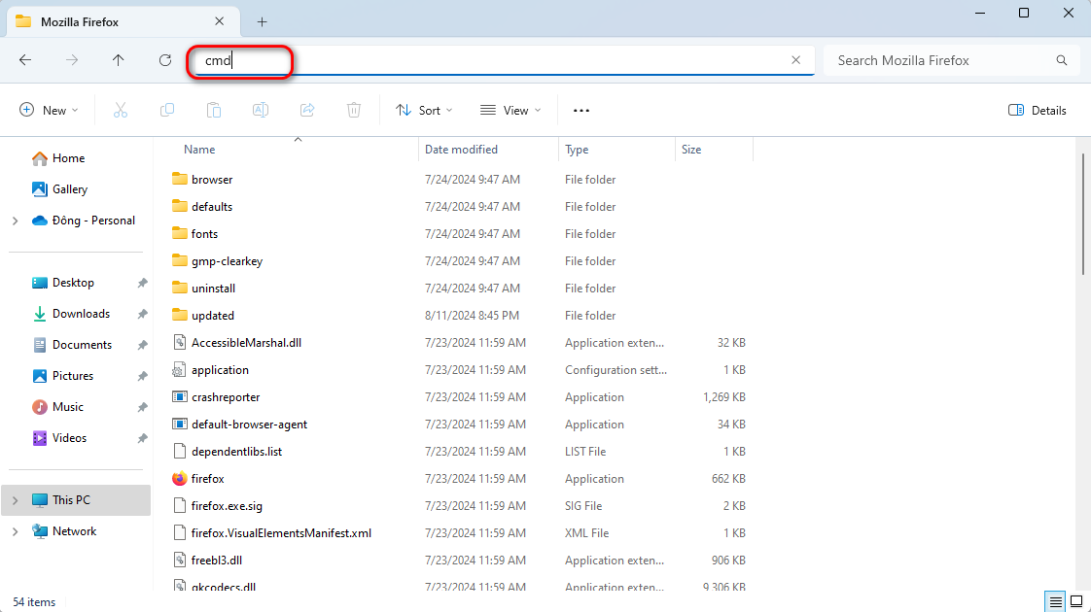The height and width of the screenshot is (612, 1091).
Task: Switch to large thumbnails view layout
Action: [x=1076, y=601]
